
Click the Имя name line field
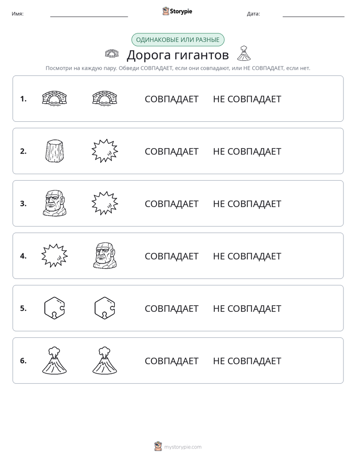89,14
